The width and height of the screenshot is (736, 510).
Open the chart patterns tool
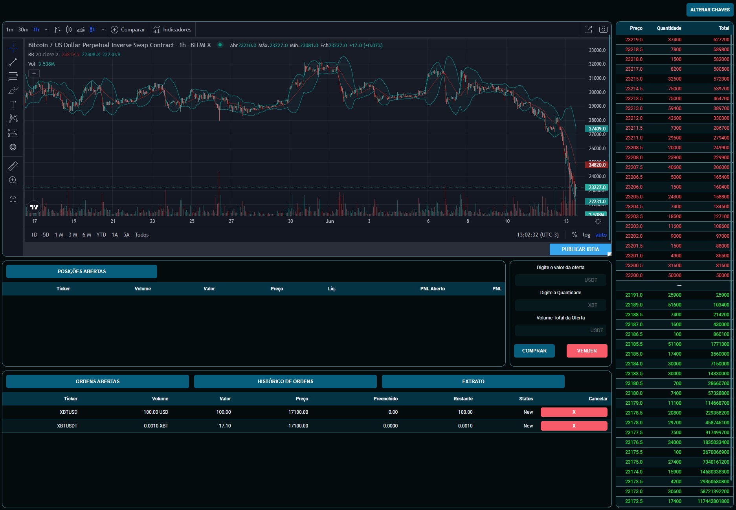(13, 119)
